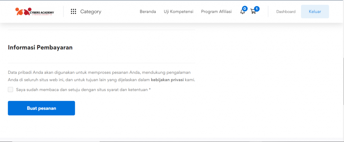The height and width of the screenshot is (142, 344).
Task: Click the notification count badge showing 0
Action: pyautogui.click(x=245, y=8)
